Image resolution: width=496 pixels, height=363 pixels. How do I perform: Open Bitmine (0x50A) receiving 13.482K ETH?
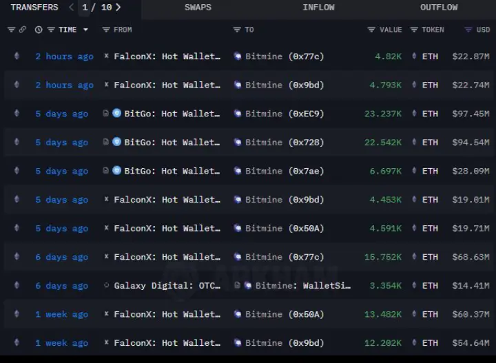(x=285, y=315)
